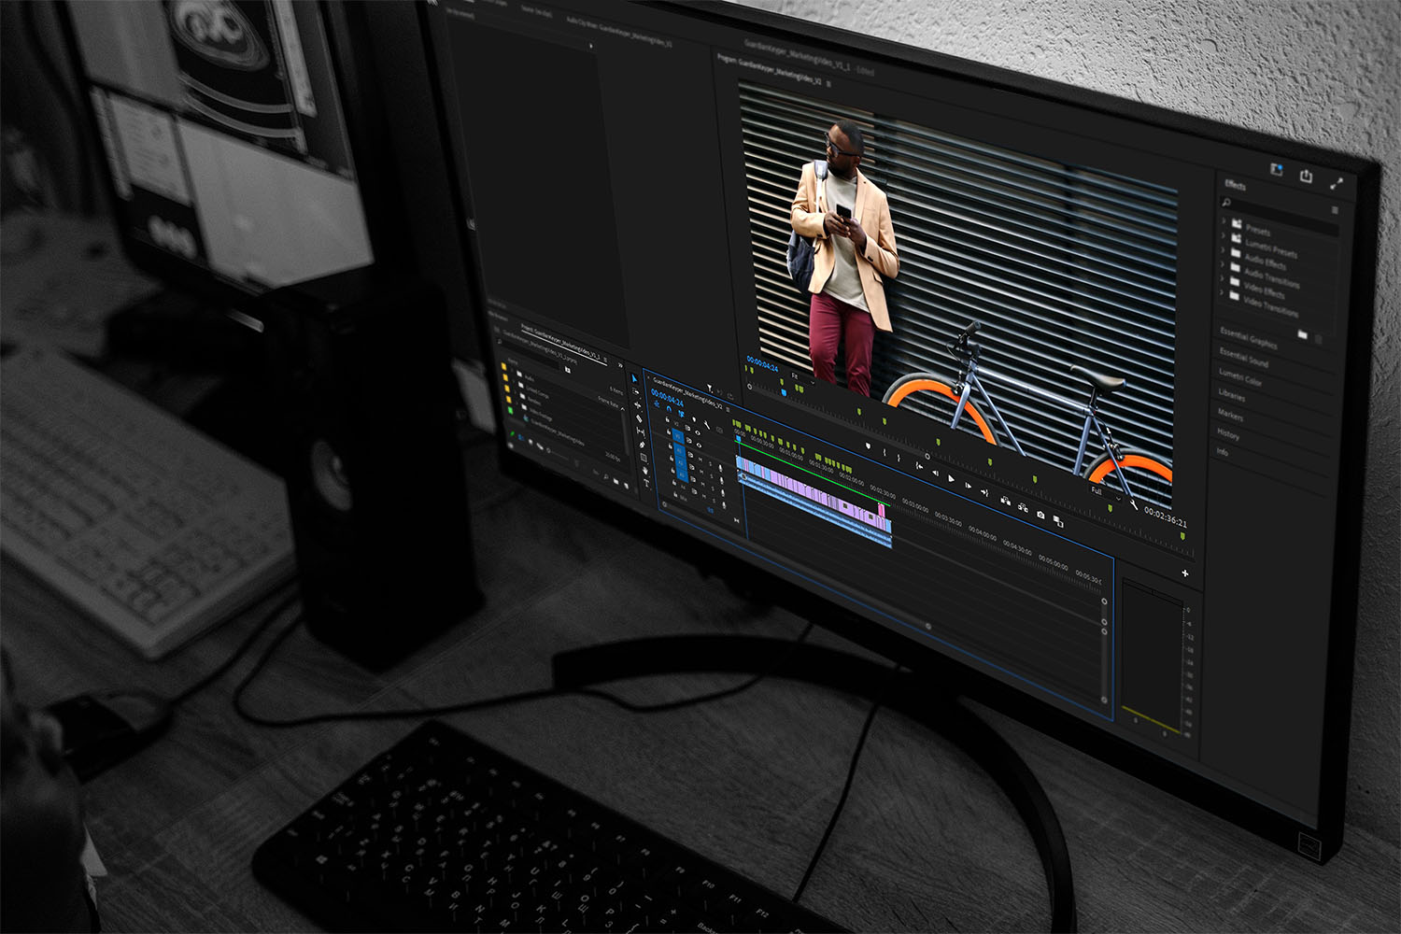Toggle V2 track output eye
The height and width of the screenshot is (934, 1401).
pyautogui.click(x=698, y=433)
